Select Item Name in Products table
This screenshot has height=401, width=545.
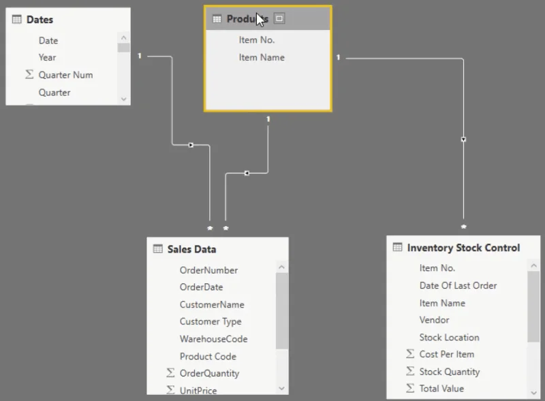(x=262, y=57)
